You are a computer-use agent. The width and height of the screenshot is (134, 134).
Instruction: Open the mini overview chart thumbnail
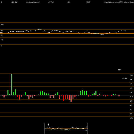pyautogui.click(x=66, y=128)
